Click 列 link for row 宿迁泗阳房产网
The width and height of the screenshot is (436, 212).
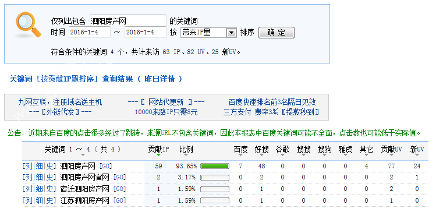coord(29,189)
